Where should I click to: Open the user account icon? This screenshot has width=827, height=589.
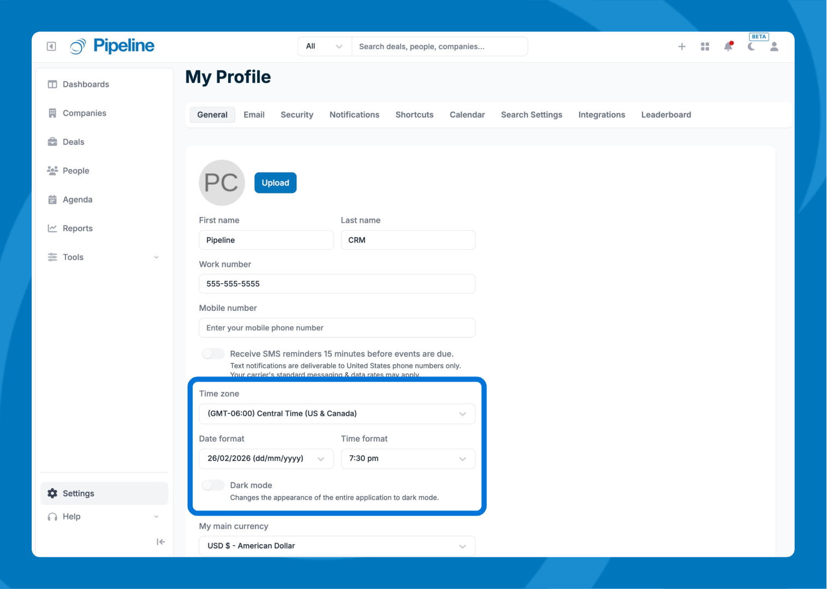[x=774, y=47]
